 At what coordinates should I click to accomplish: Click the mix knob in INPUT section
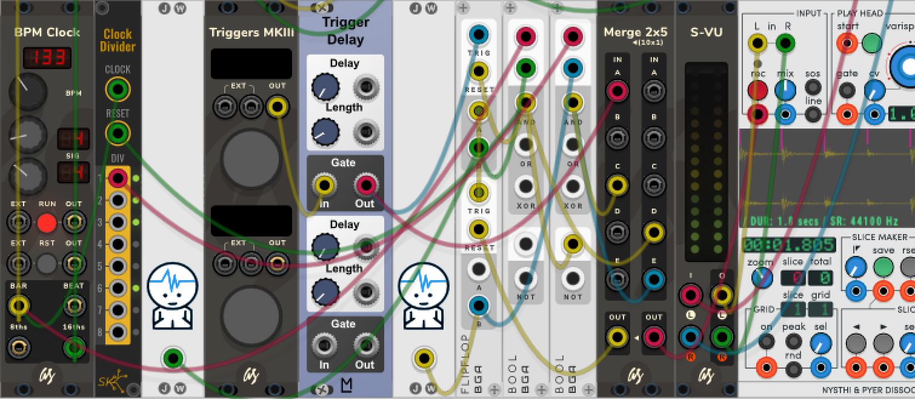pos(785,90)
